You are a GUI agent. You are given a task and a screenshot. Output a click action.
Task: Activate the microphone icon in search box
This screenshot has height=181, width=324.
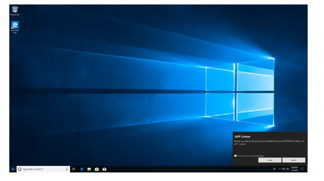click(x=67, y=169)
